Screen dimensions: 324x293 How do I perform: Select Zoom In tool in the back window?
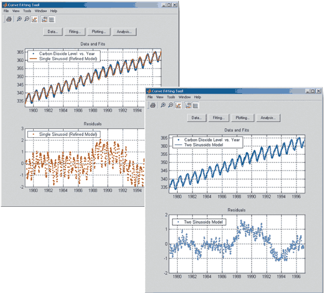pos(19,19)
